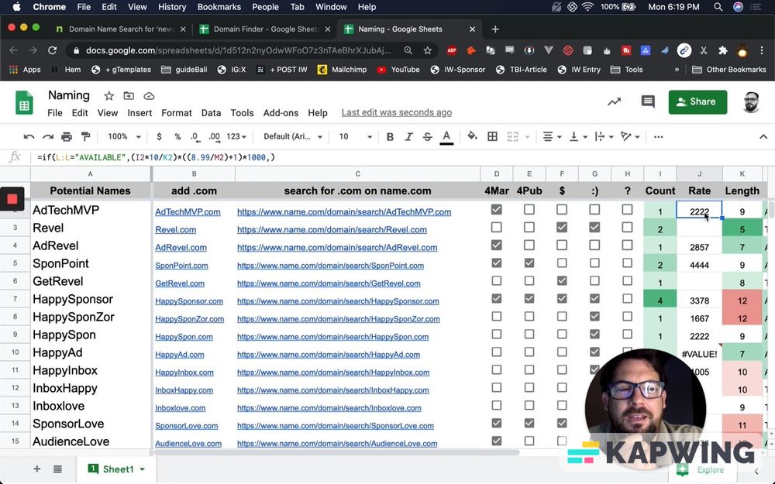Open the borders tool
The height and width of the screenshot is (484, 775).
pos(491,136)
